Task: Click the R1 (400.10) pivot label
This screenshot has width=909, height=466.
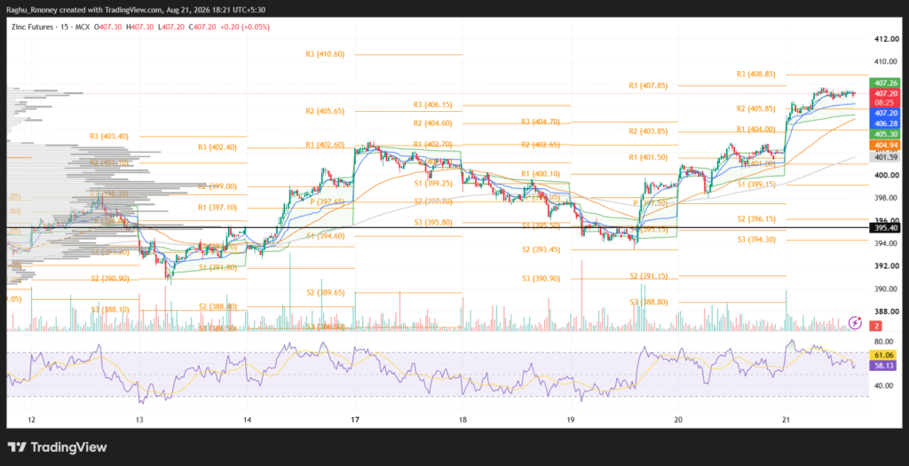Action: (541, 174)
